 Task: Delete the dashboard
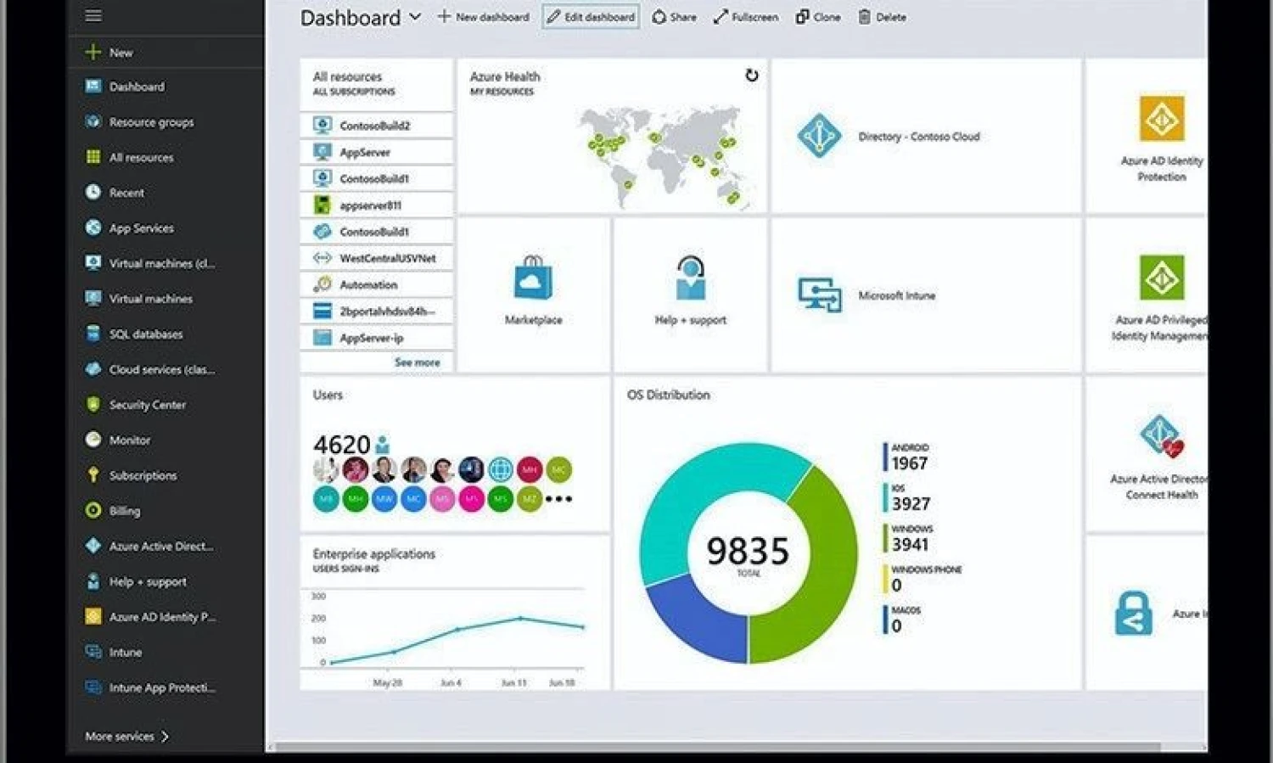click(882, 17)
